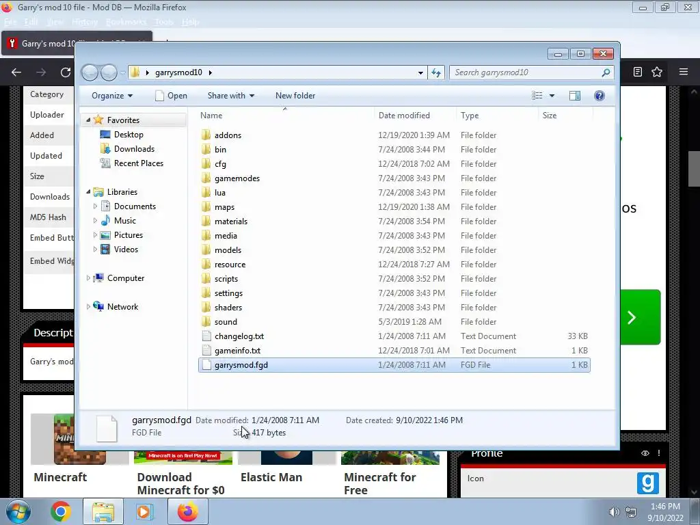Bookmark this page with Firefox star

(x=657, y=72)
